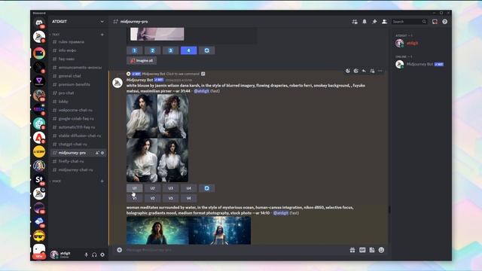This screenshot has width=482, height=271.
Task: Create invite icon on midjourney-pro channel
Action: point(97,153)
